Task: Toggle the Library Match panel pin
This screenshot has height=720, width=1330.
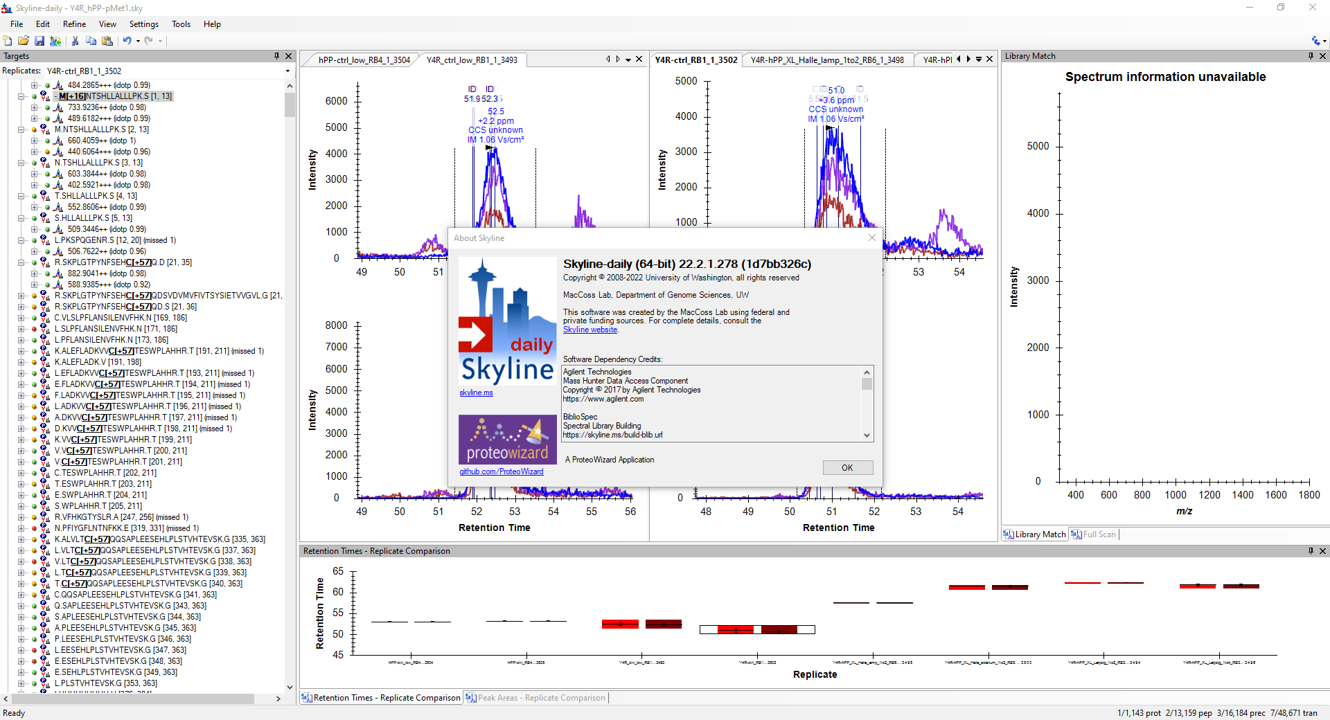Action: point(1311,56)
